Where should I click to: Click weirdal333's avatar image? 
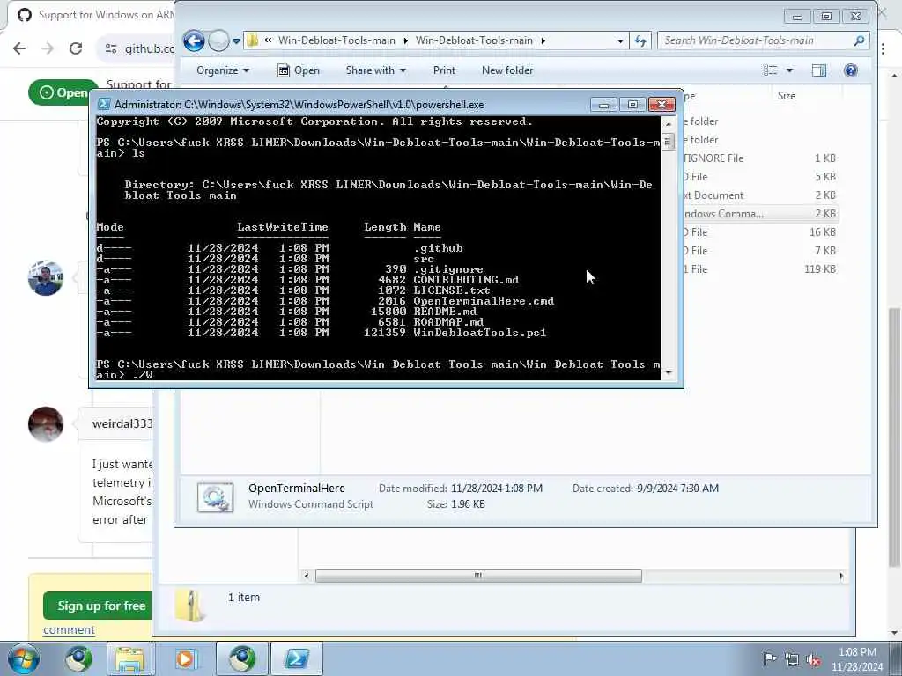pyautogui.click(x=46, y=424)
